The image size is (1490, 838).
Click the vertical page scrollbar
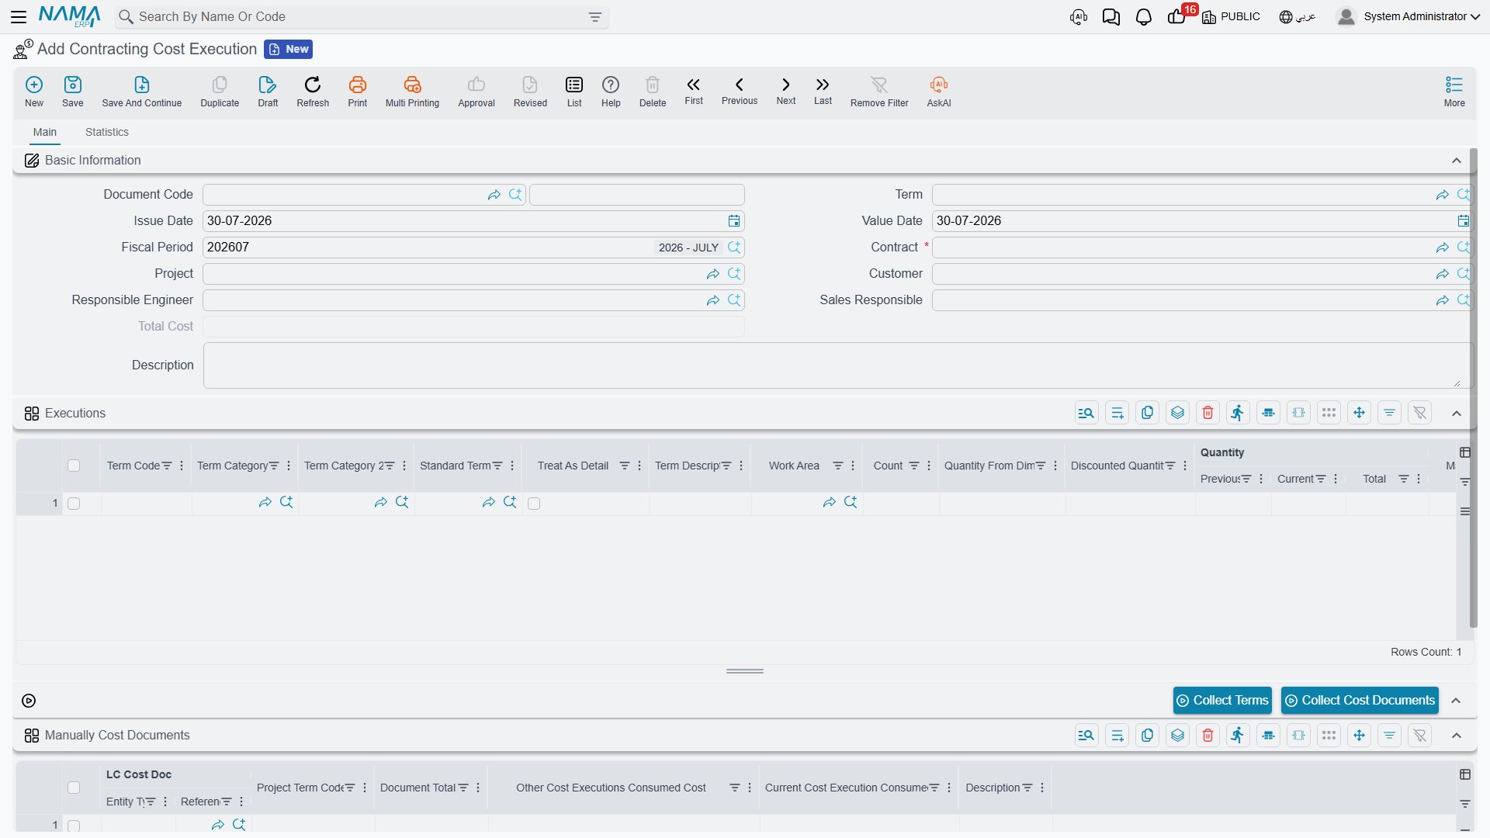point(1473,388)
